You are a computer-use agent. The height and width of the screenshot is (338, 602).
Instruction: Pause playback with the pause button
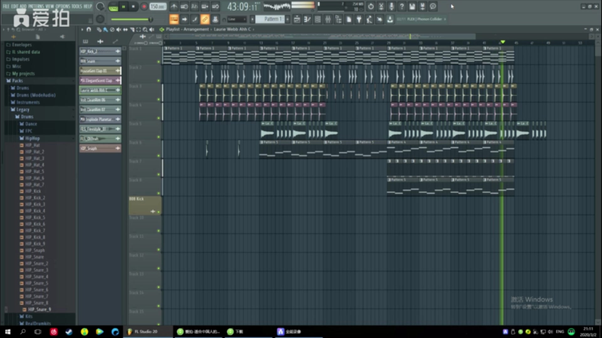pyautogui.click(x=123, y=7)
